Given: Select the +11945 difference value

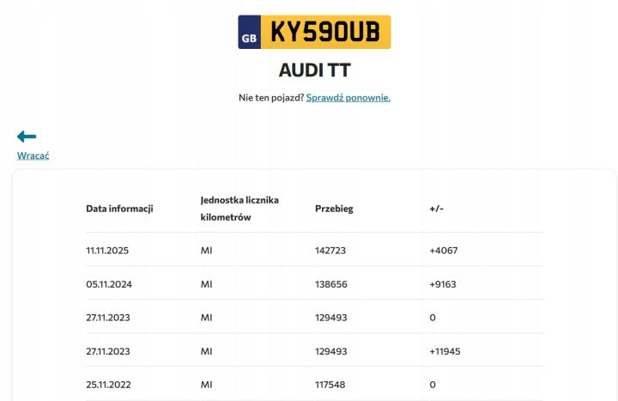Looking at the screenshot, I should (x=445, y=351).
